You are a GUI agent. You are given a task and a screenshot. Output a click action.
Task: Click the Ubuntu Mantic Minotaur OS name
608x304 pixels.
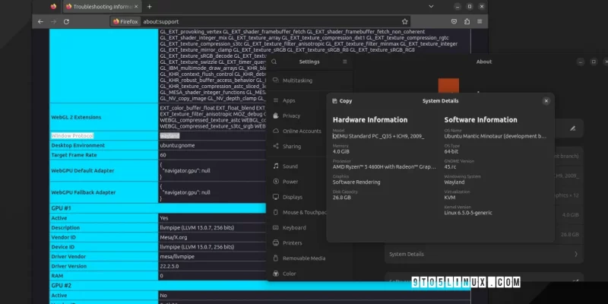496,136
